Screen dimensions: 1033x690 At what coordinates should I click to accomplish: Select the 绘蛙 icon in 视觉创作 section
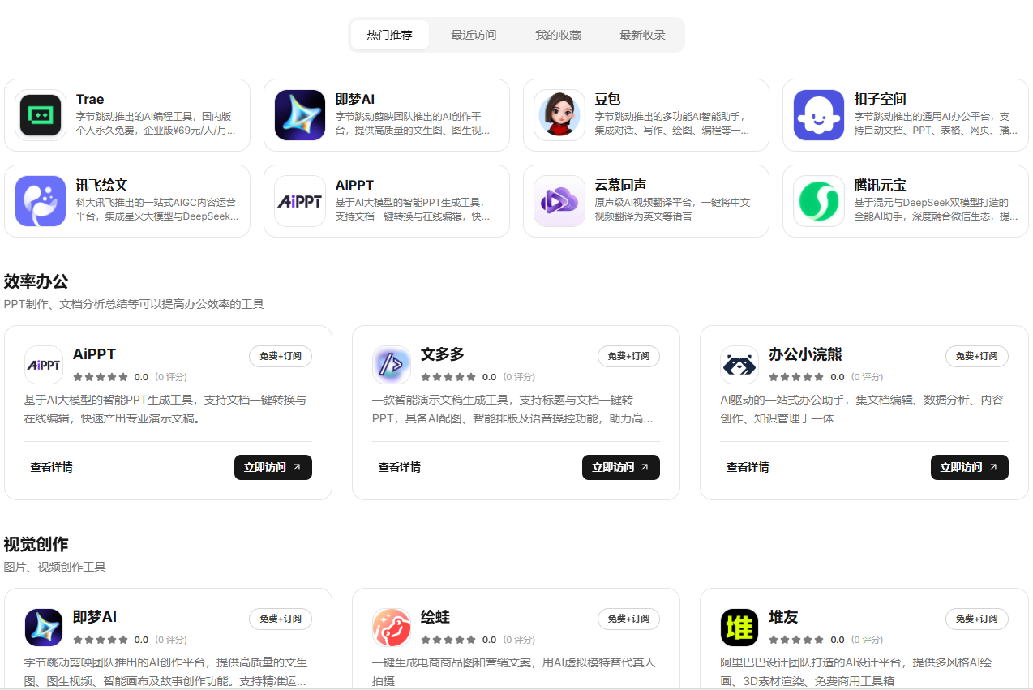391,628
